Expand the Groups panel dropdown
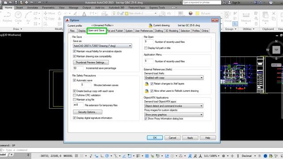 [230, 29]
